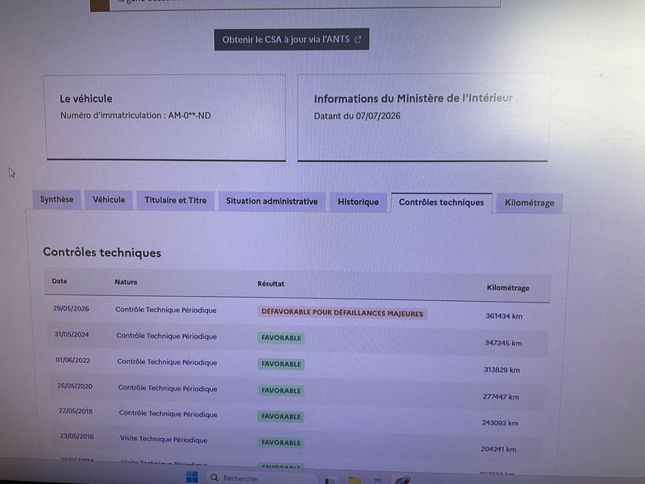Open the Windows Start menu
The height and width of the screenshot is (484, 645).
click(192, 478)
